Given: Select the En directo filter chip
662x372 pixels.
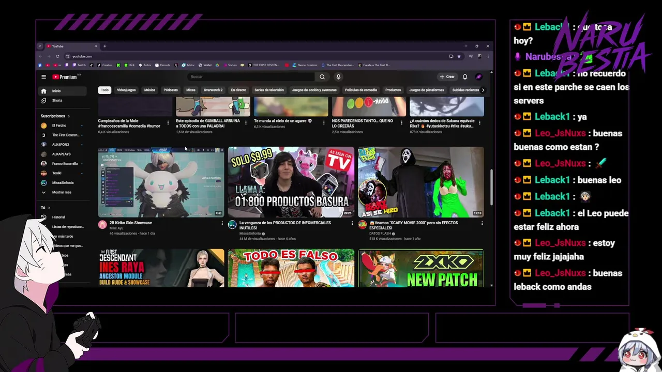Looking at the screenshot, I should [x=238, y=90].
